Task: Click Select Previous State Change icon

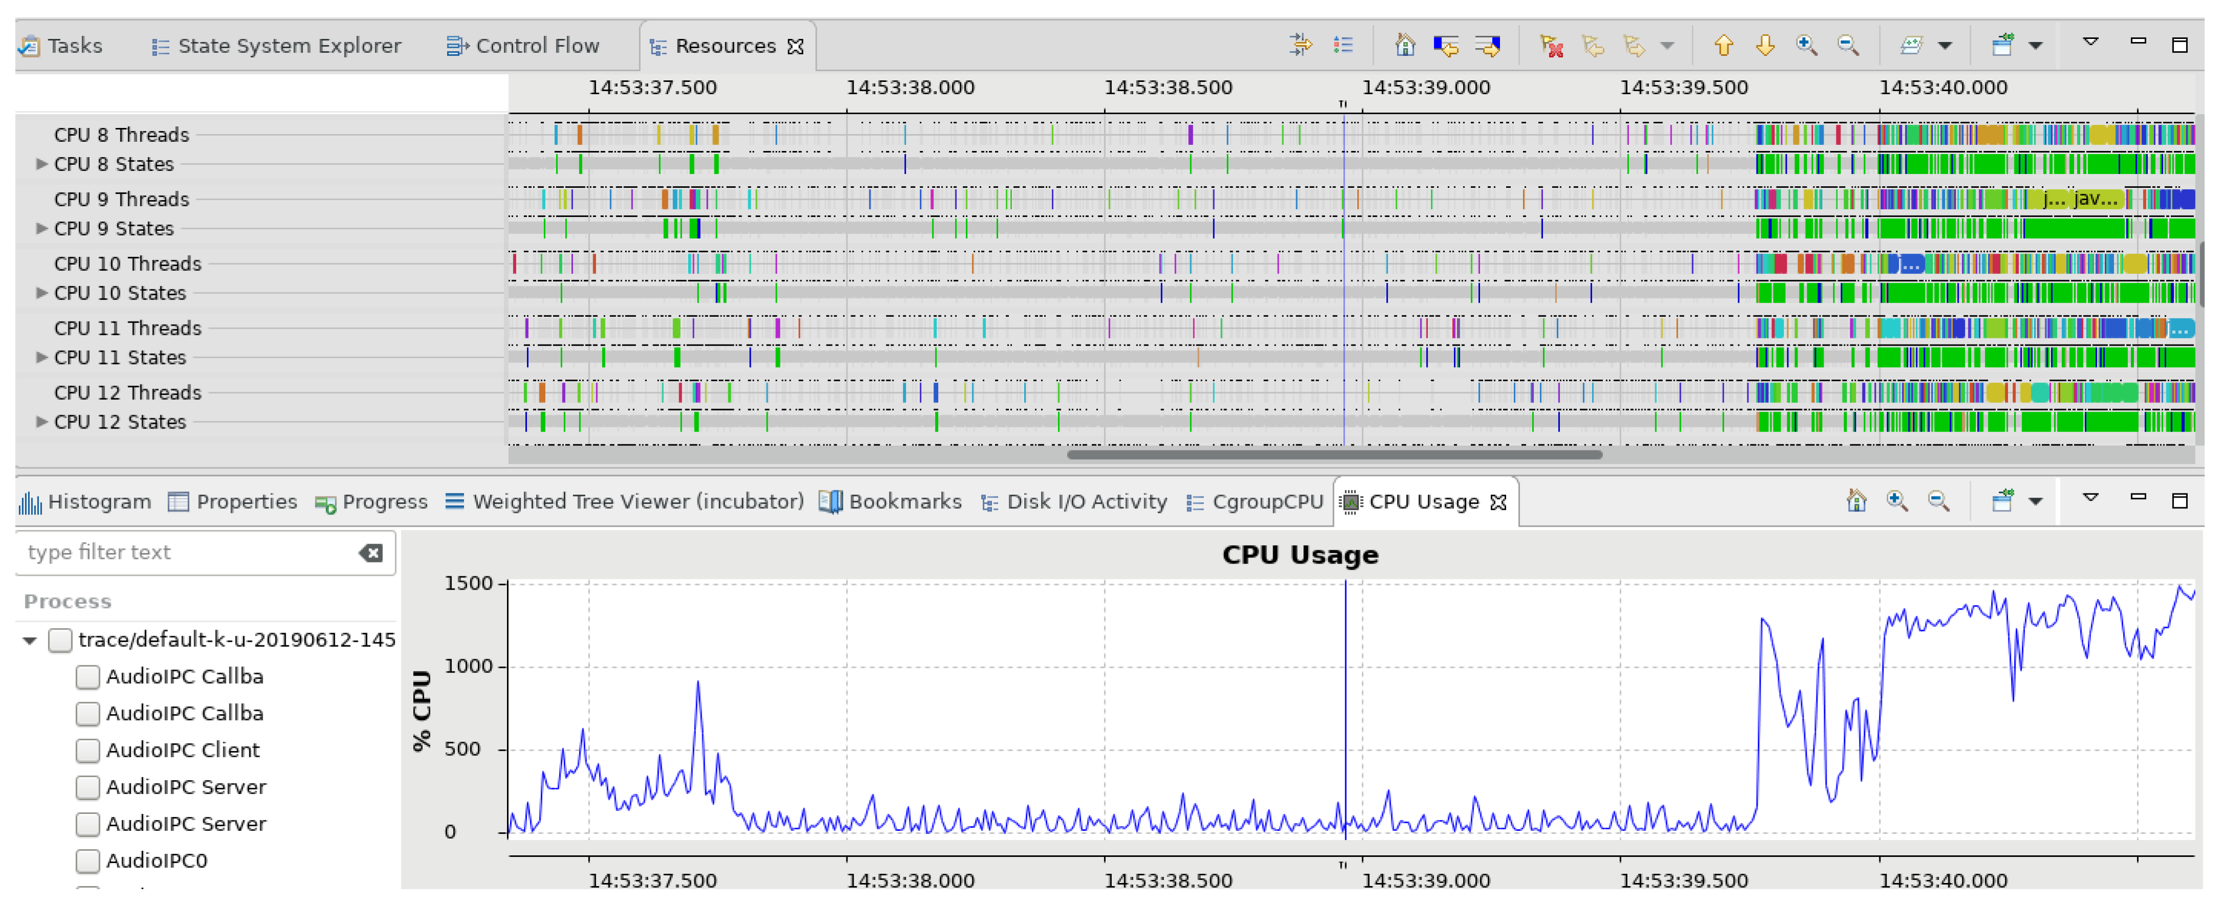Action: pyautogui.click(x=1446, y=45)
